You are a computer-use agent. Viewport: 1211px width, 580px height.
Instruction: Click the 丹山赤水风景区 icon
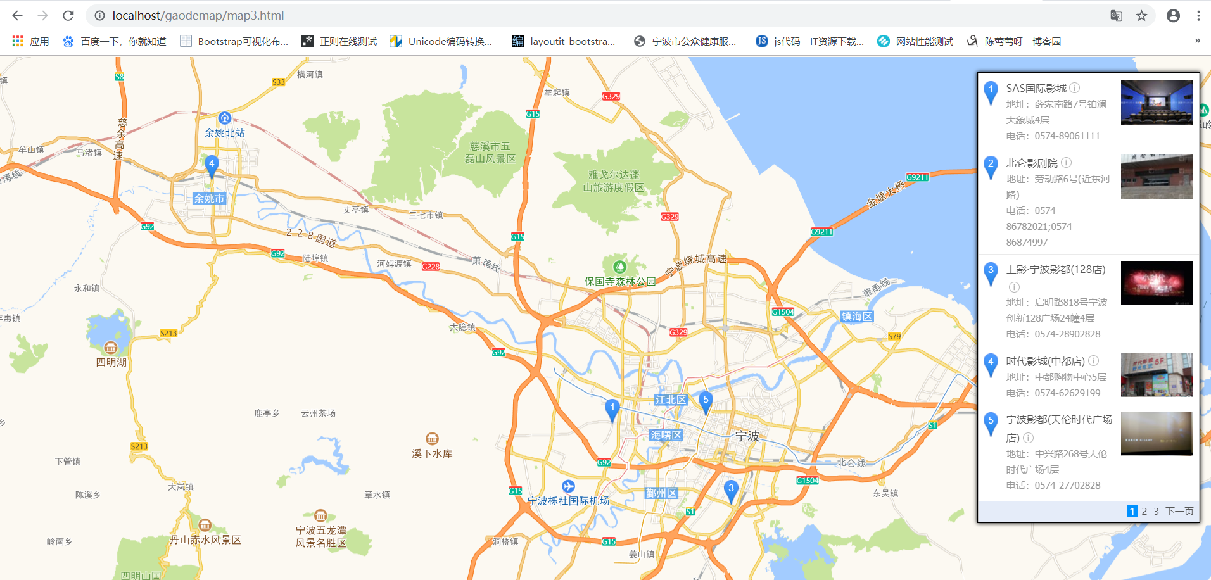click(205, 525)
